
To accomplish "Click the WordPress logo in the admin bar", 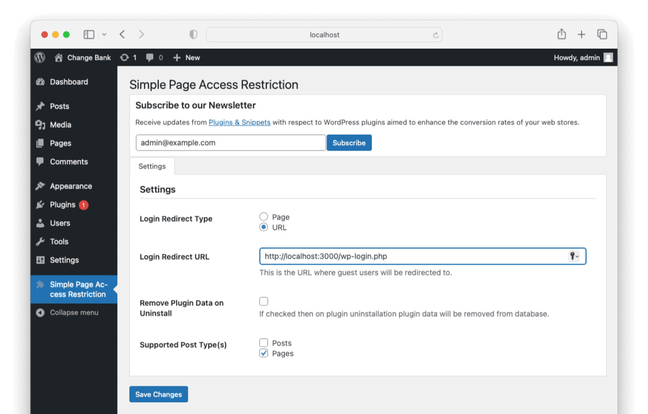I will pos(39,57).
